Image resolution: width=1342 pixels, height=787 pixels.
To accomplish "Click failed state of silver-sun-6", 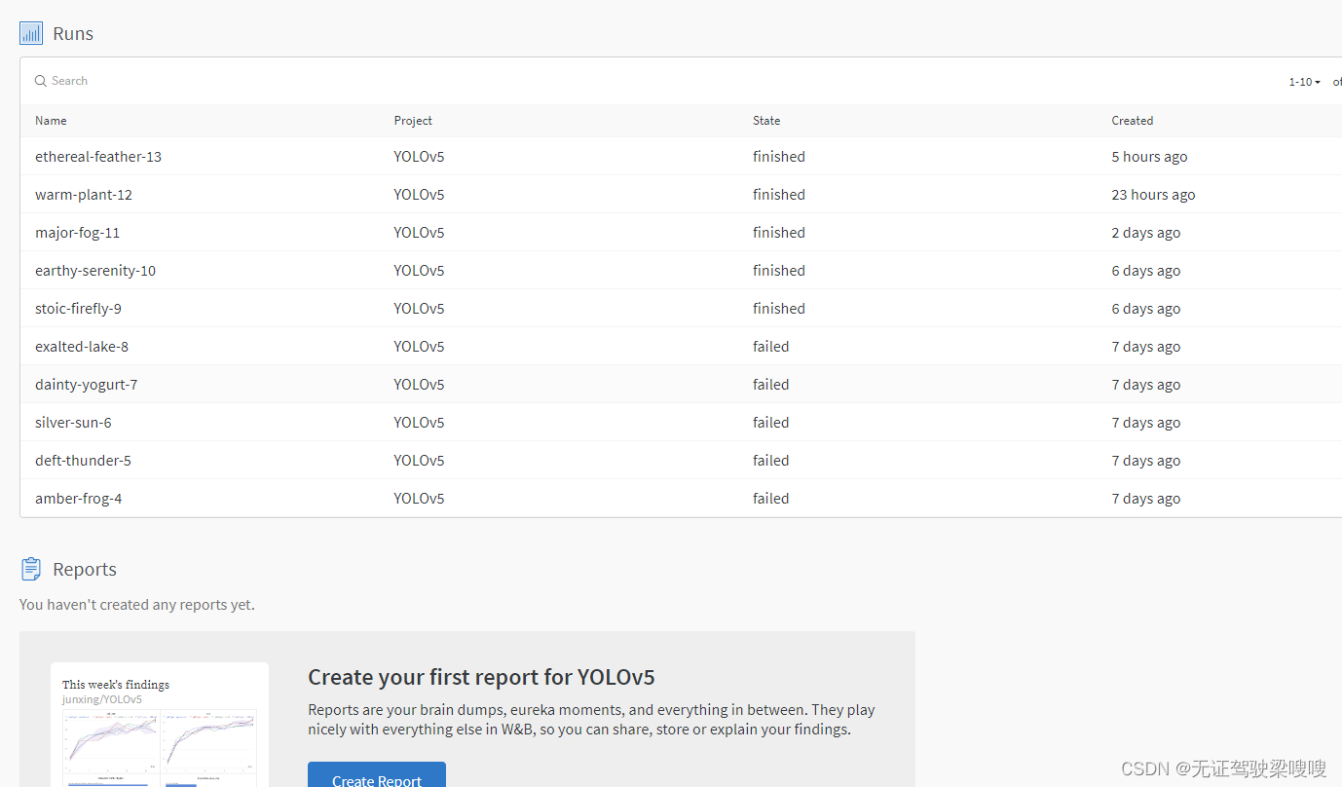I will [771, 423].
